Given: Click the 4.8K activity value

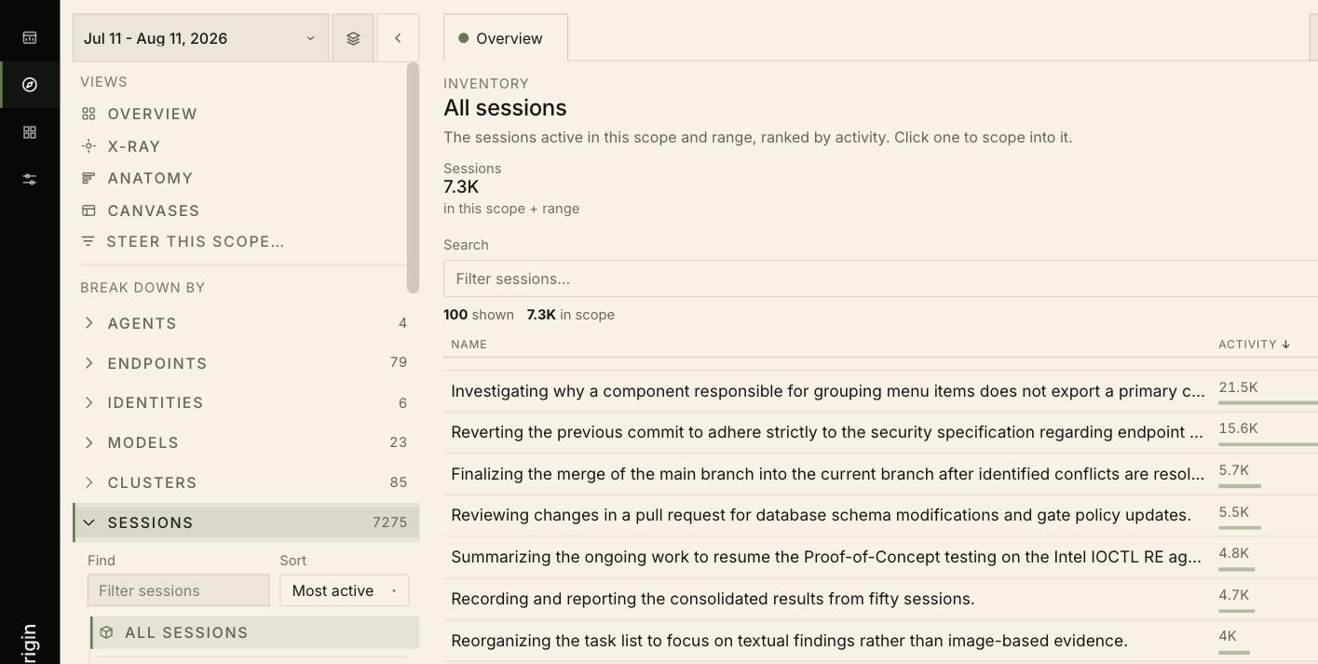Looking at the screenshot, I should pos(1233,553).
